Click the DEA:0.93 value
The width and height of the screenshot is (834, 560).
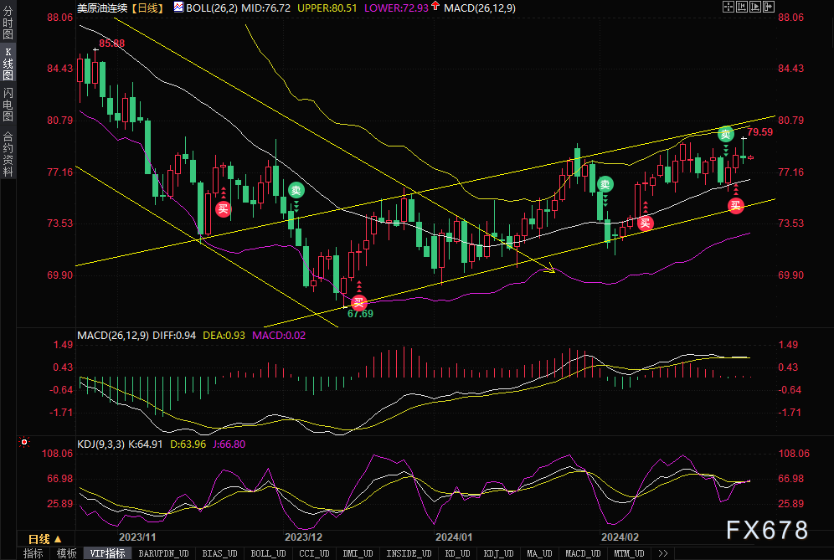[224, 336]
